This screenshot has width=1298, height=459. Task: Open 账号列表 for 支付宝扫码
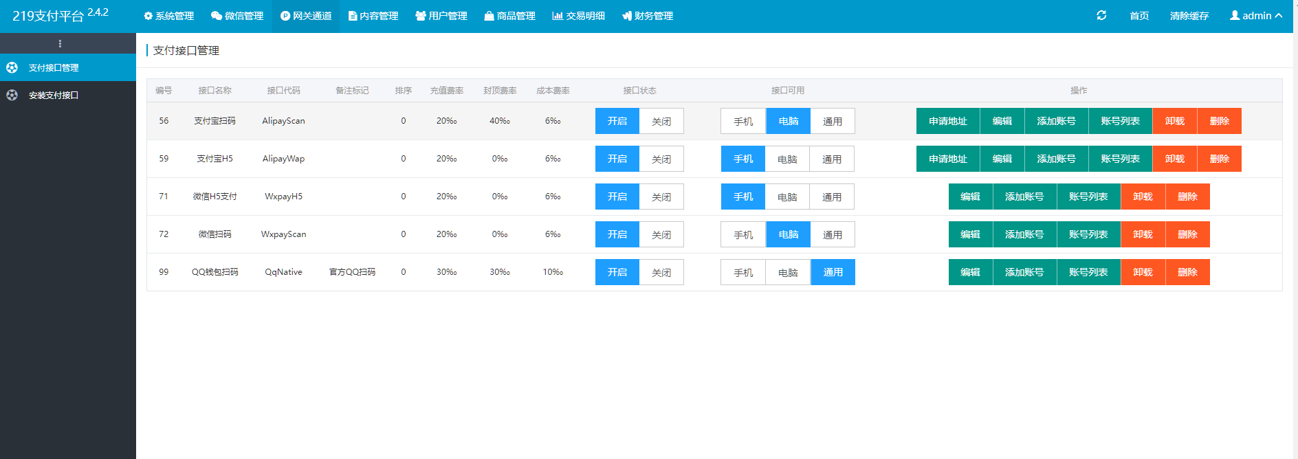click(x=1121, y=121)
